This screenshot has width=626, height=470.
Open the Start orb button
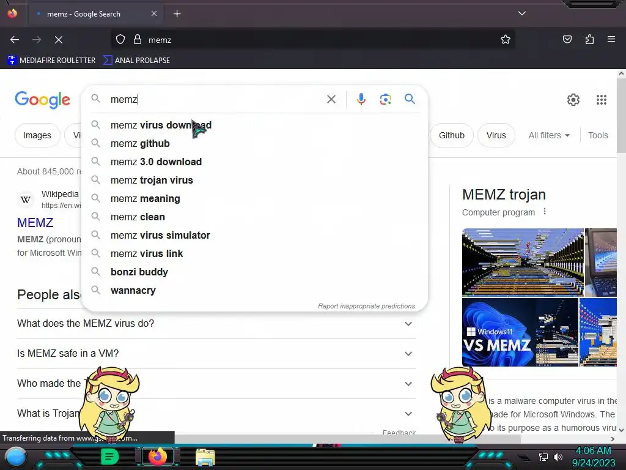coord(16,458)
